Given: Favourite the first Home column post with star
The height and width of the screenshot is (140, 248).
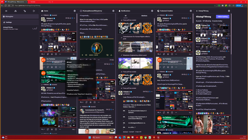Looking at the screenshot, I should click(52, 54).
